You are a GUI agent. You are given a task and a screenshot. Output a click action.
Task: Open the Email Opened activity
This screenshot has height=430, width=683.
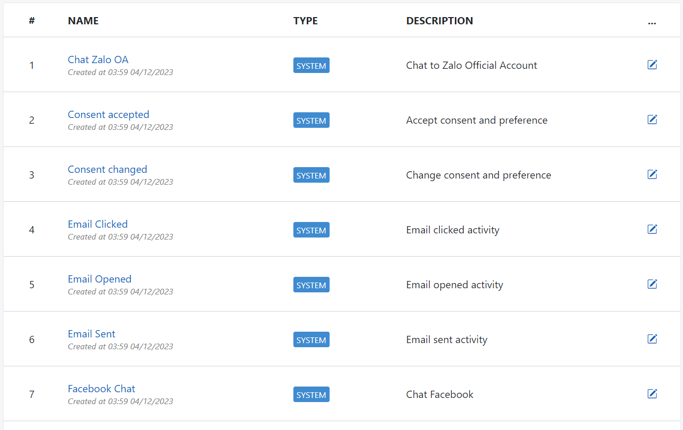tap(99, 279)
